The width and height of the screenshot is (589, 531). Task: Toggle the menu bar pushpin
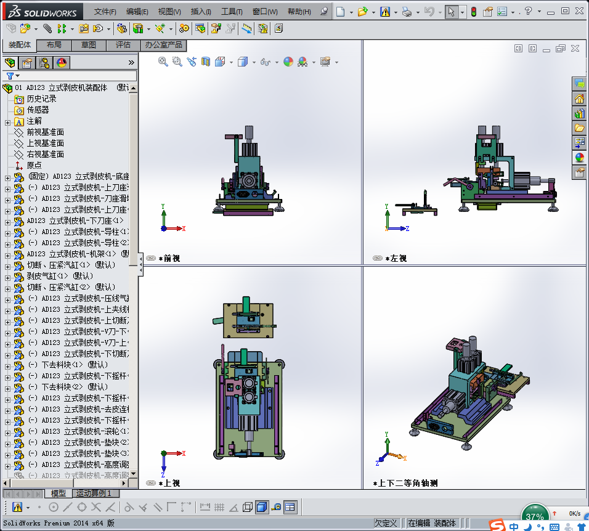tap(324, 12)
